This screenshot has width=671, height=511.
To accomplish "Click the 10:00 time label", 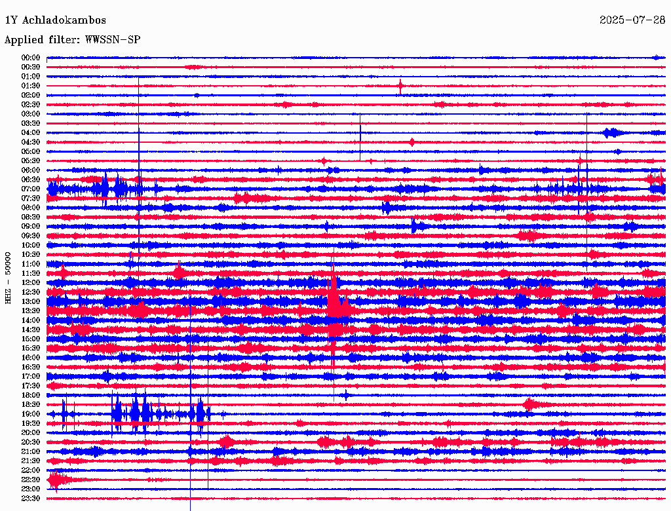I will click(31, 245).
